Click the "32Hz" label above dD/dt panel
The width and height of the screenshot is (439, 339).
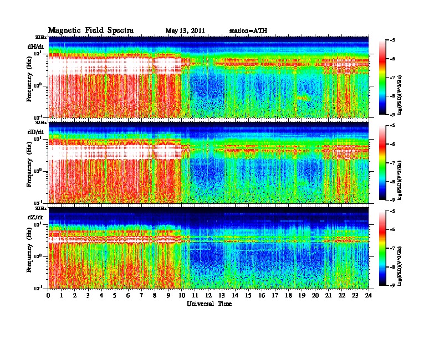(x=41, y=122)
